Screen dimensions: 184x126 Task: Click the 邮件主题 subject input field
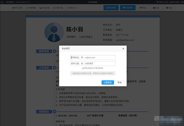pyautogui.click(x=93, y=63)
